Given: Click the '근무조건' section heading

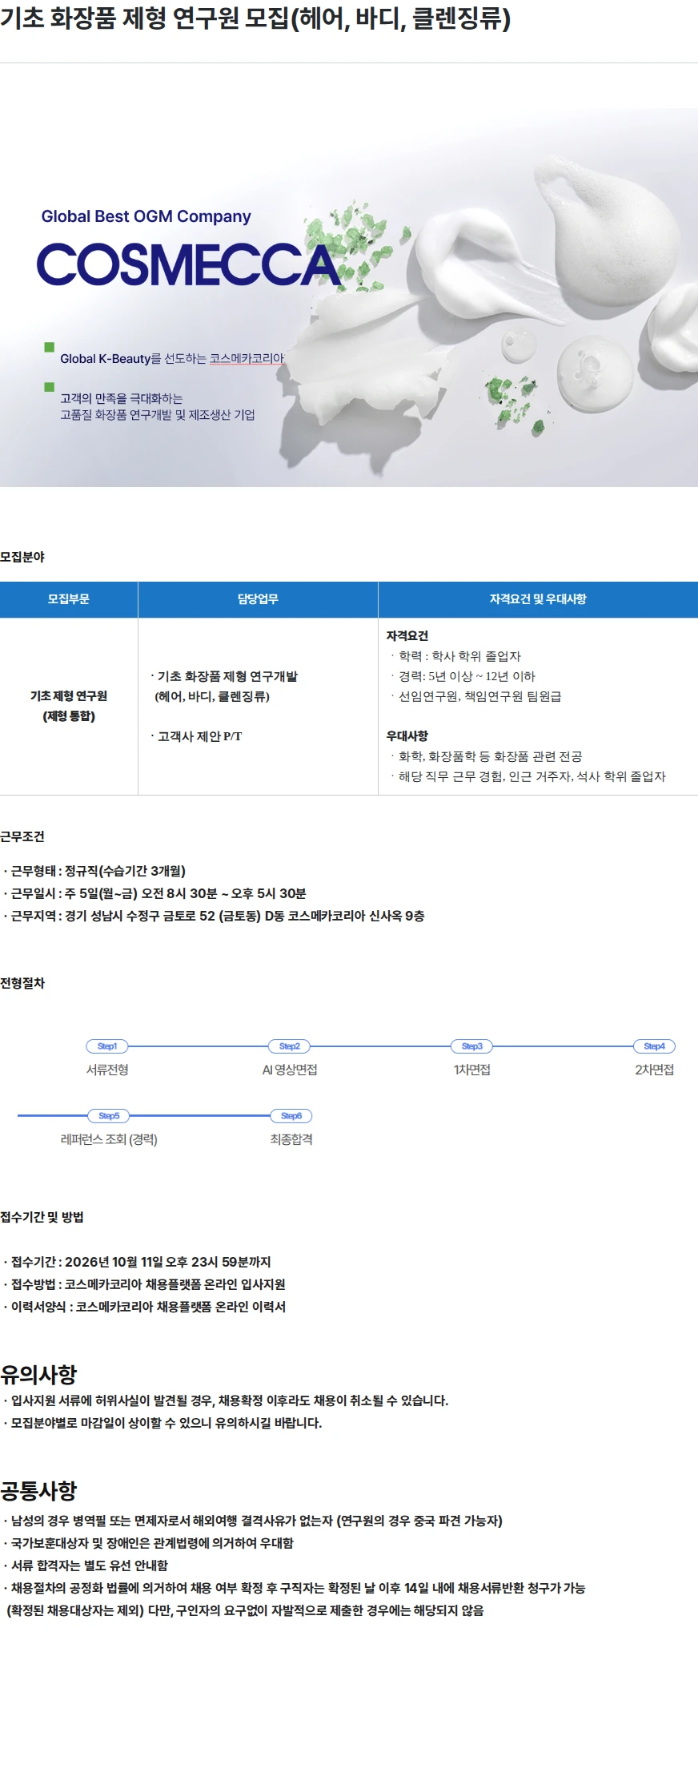Looking at the screenshot, I should tap(22, 836).
